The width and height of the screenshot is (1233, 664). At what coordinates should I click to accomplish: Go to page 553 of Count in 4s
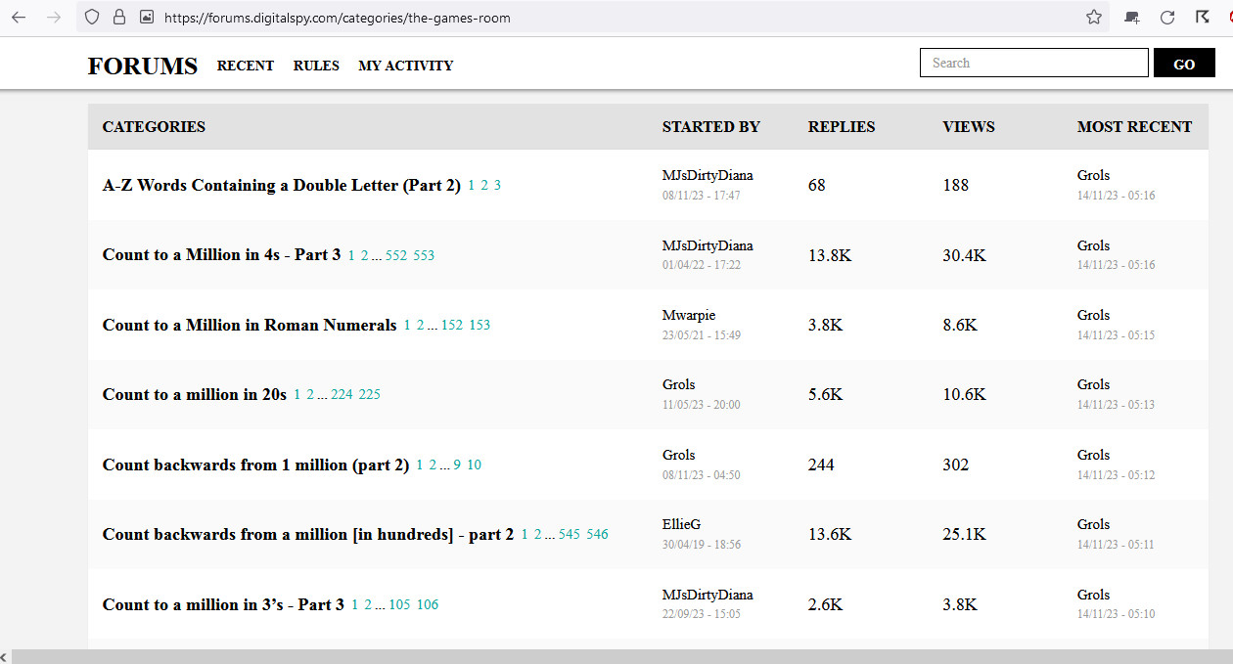(424, 255)
